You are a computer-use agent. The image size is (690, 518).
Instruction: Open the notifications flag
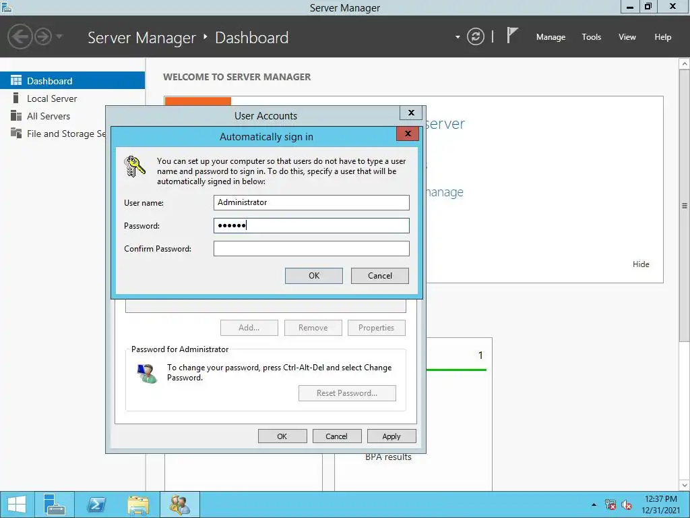(x=512, y=35)
